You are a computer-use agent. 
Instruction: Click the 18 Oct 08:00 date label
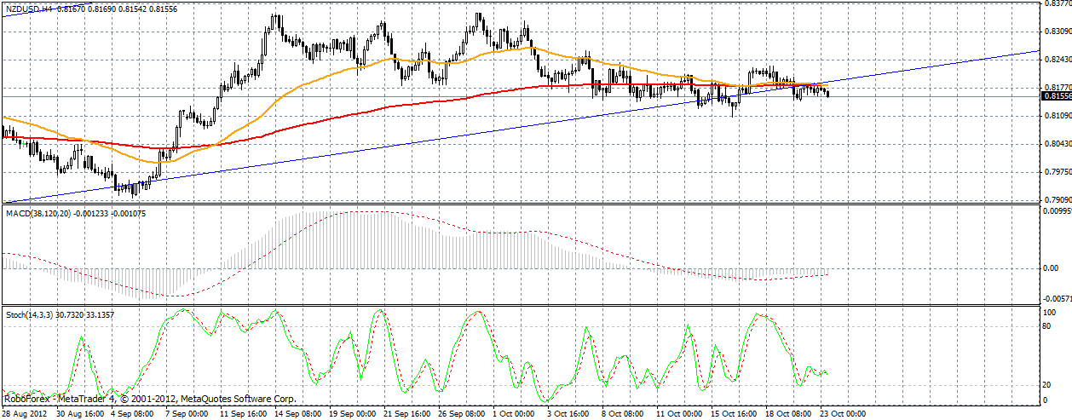click(x=789, y=413)
